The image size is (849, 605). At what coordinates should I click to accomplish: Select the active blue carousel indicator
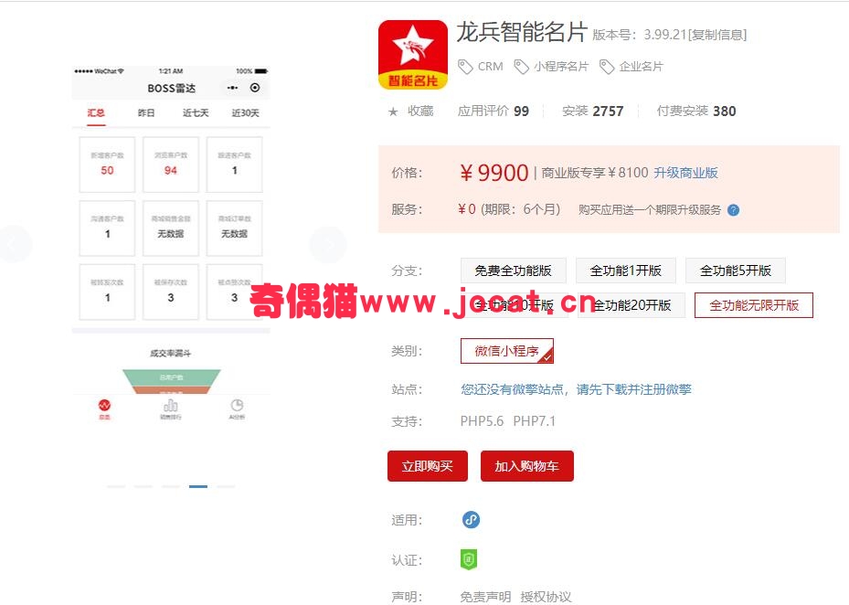point(198,486)
